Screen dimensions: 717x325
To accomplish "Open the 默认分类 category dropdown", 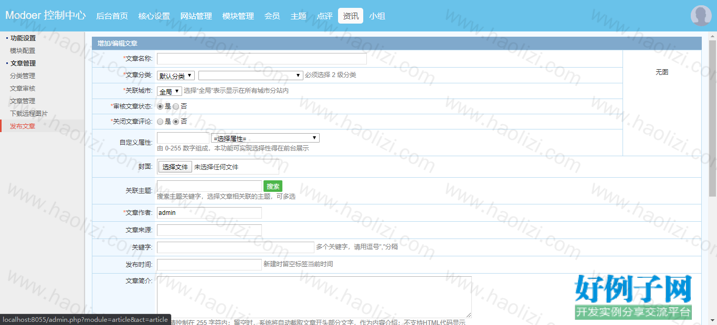I will [x=176, y=75].
